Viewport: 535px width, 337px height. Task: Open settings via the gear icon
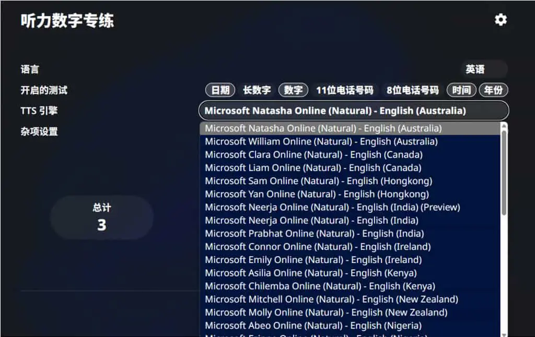(x=501, y=20)
